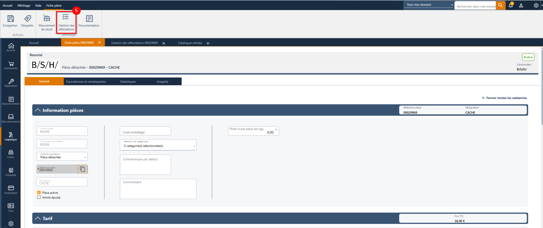This screenshot has height=228, width=543.
Task: Open Mes documents in sidebar
Action: [x=11, y=119]
